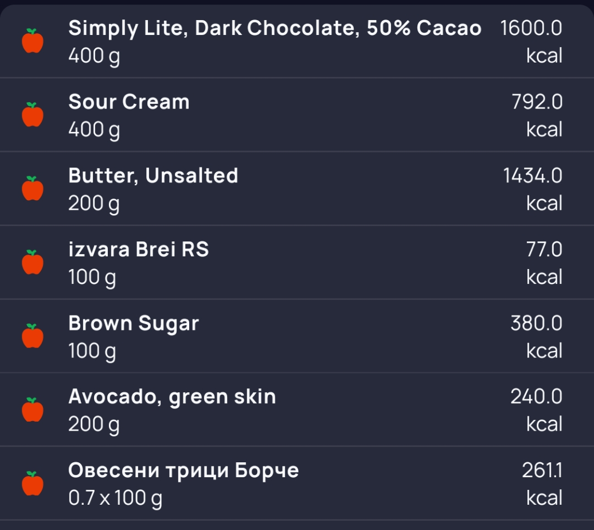Click the apple icon next to izvara Brei RS
The width and height of the screenshot is (594, 530).
pos(33,262)
